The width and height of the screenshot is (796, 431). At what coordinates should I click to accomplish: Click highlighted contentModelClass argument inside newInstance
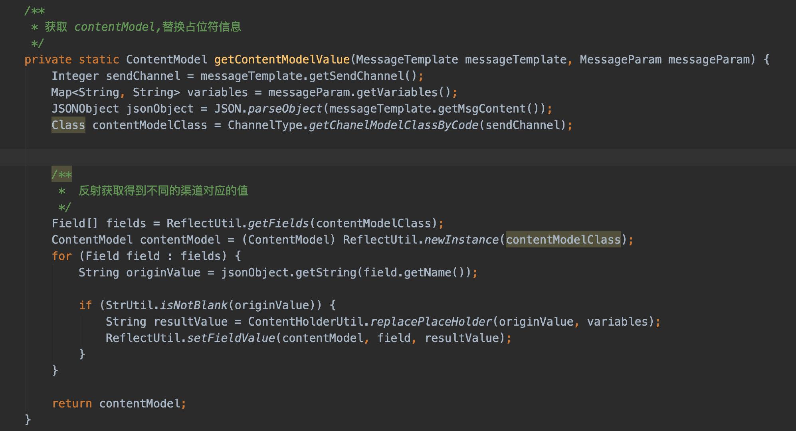tap(563, 240)
